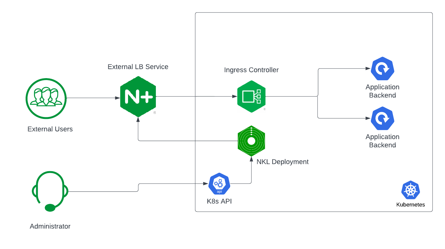The height and width of the screenshot is (249, 445).
Task: Click the Kubernetes text label
Action: click(411, 205)
